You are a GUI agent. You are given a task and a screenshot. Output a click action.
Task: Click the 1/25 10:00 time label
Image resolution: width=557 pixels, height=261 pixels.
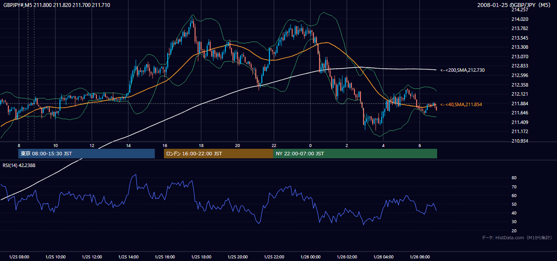click(x=55, y=257)
